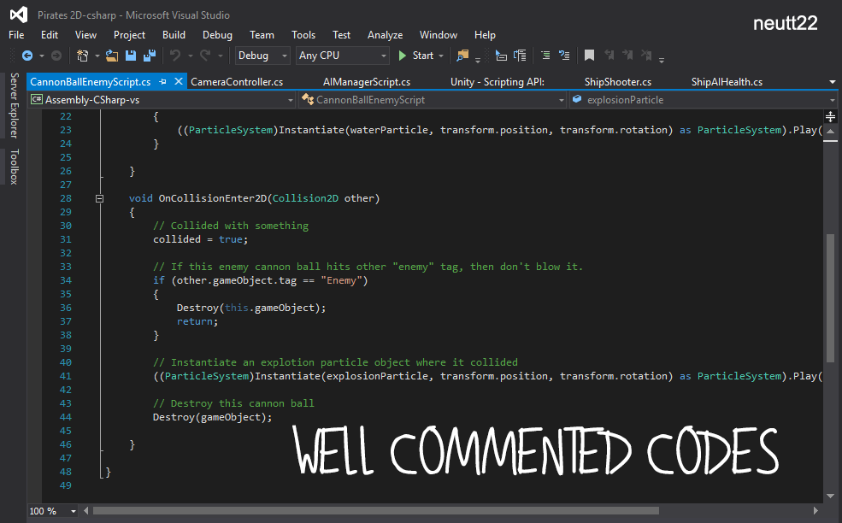Toggle a bookmark with the bookmark icon
The image size is (842, 523).
(x=589, y=56)
